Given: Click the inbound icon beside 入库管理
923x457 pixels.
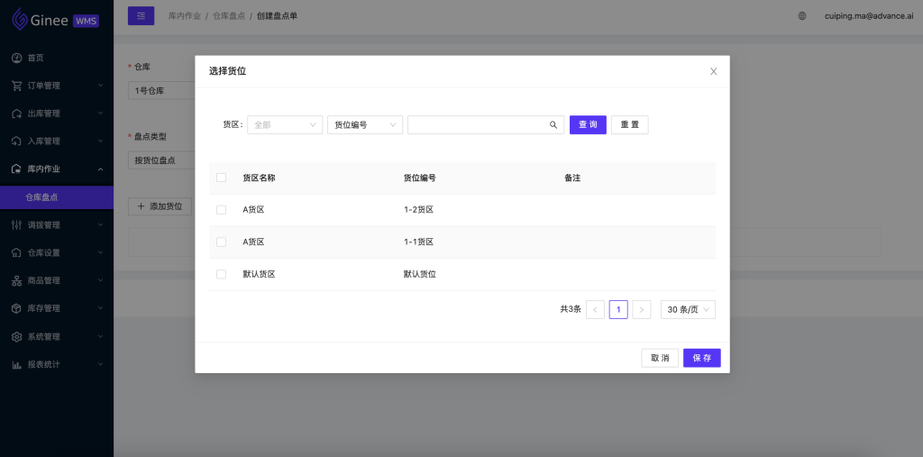Looking at the screenshot, I should pyautogui.click(x=17, y=141).
